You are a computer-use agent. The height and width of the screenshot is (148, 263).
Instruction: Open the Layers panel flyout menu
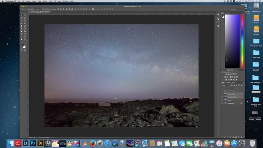[244, 83]
